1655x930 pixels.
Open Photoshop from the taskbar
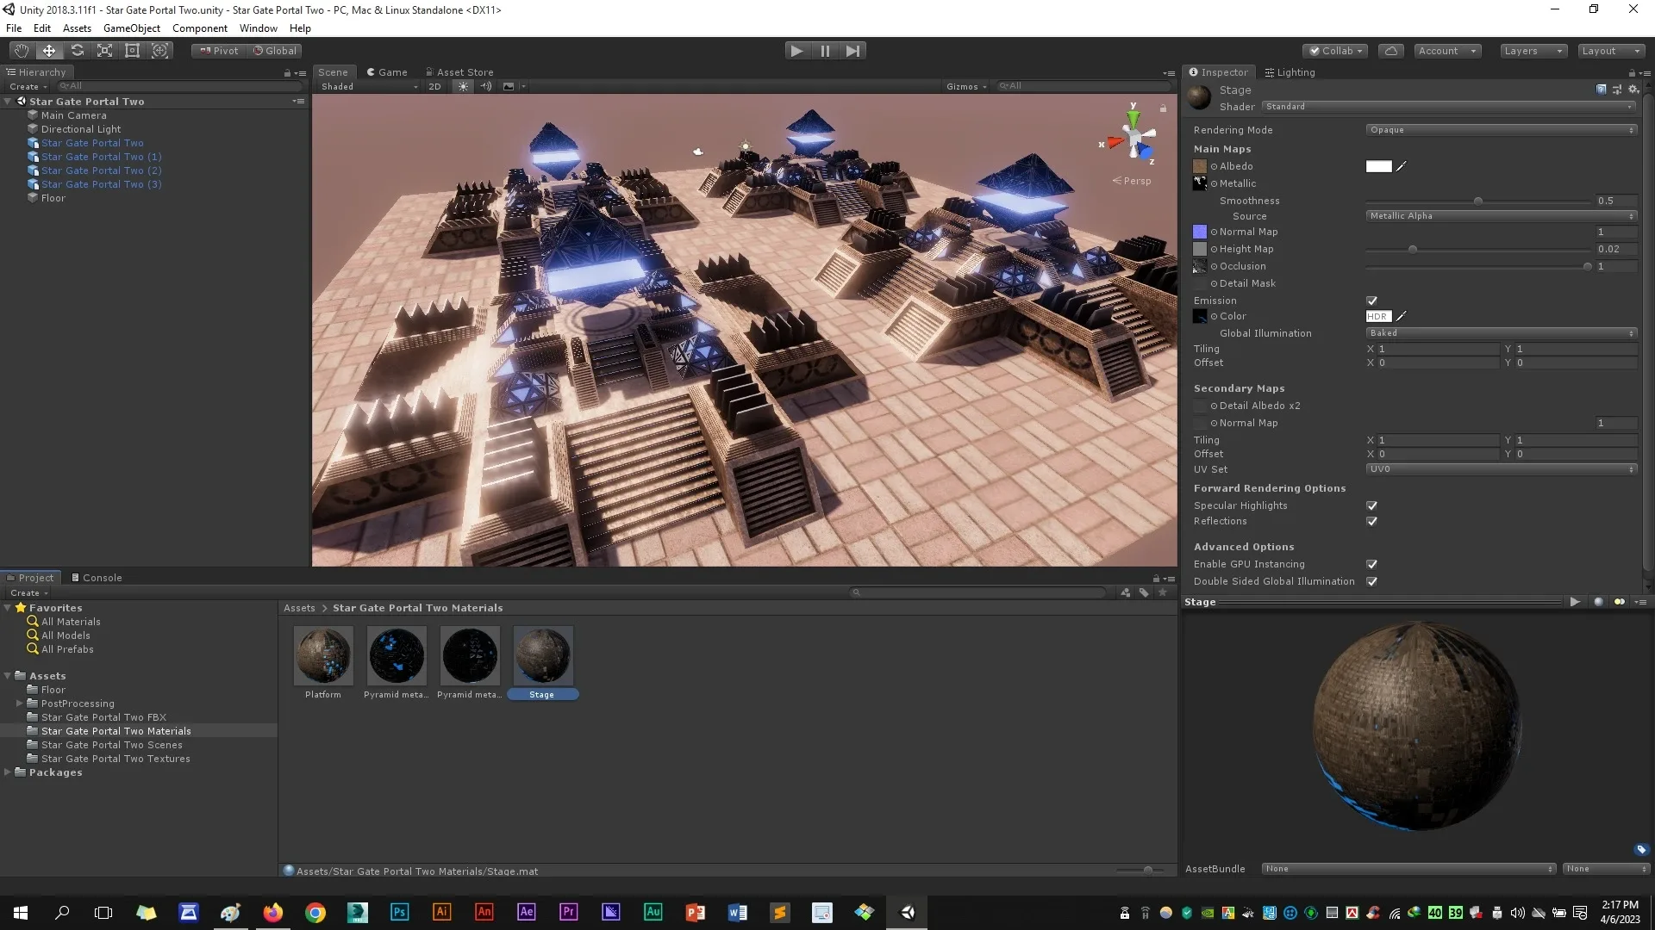tap(399, 913)
